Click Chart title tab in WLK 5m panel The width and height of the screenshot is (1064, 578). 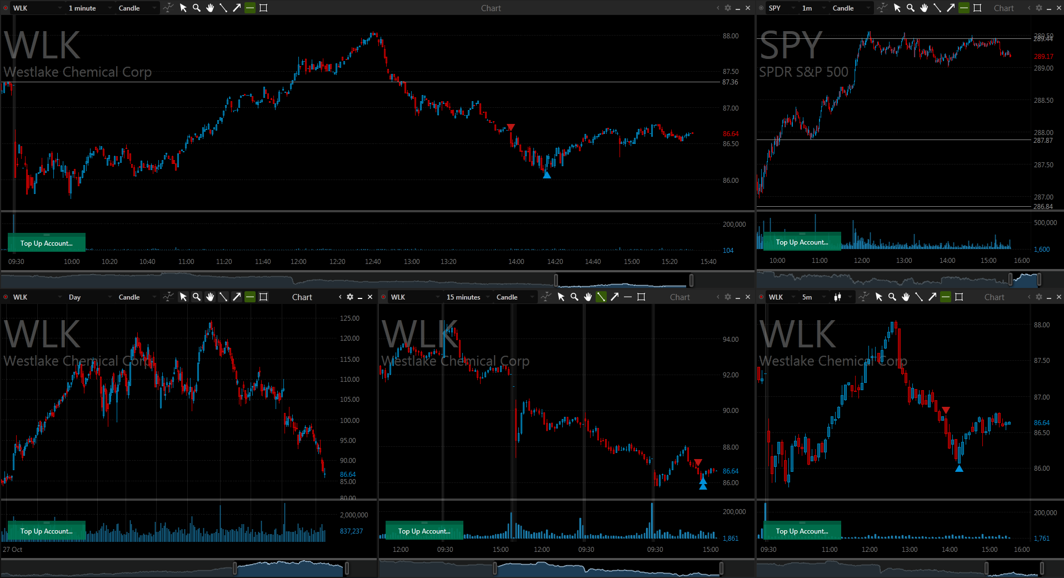(994, 297)
